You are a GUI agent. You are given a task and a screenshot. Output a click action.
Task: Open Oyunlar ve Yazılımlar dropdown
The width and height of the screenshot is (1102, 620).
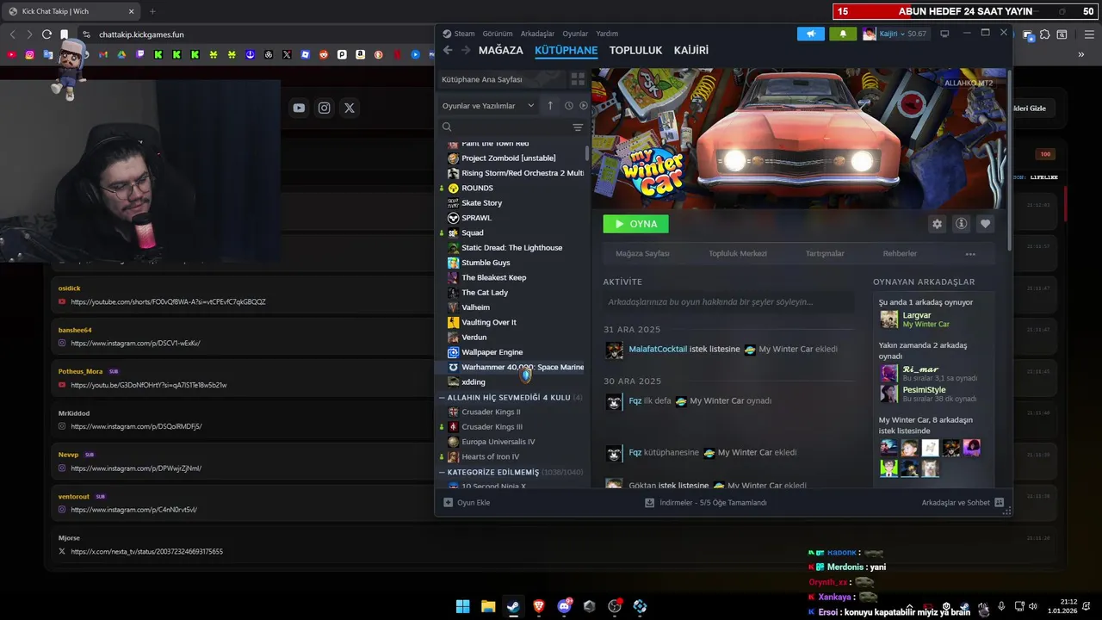click(x=487, y=105)
